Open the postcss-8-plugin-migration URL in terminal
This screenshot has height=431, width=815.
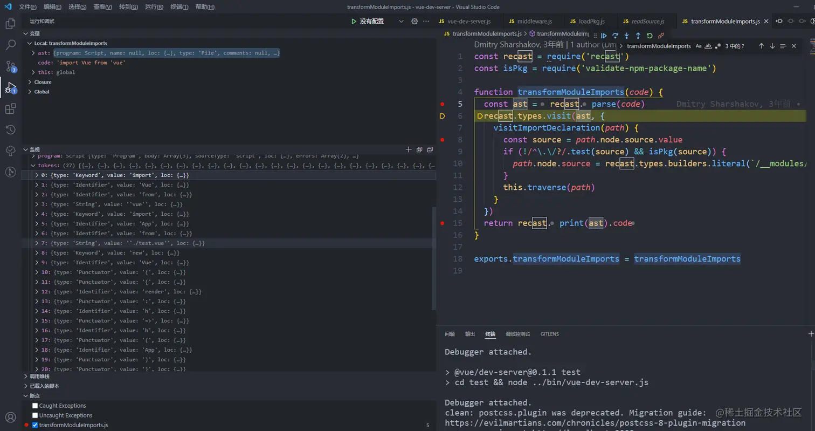pyautogui.click(x=595, y=423)
